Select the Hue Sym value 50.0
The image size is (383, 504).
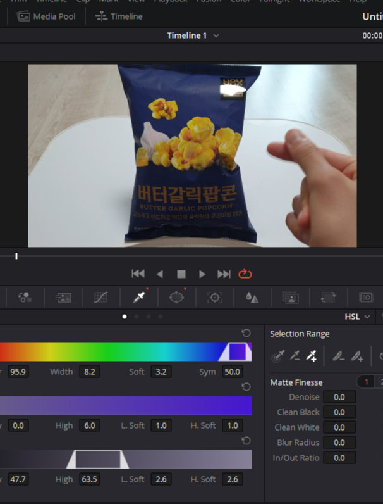click(232, 372)
